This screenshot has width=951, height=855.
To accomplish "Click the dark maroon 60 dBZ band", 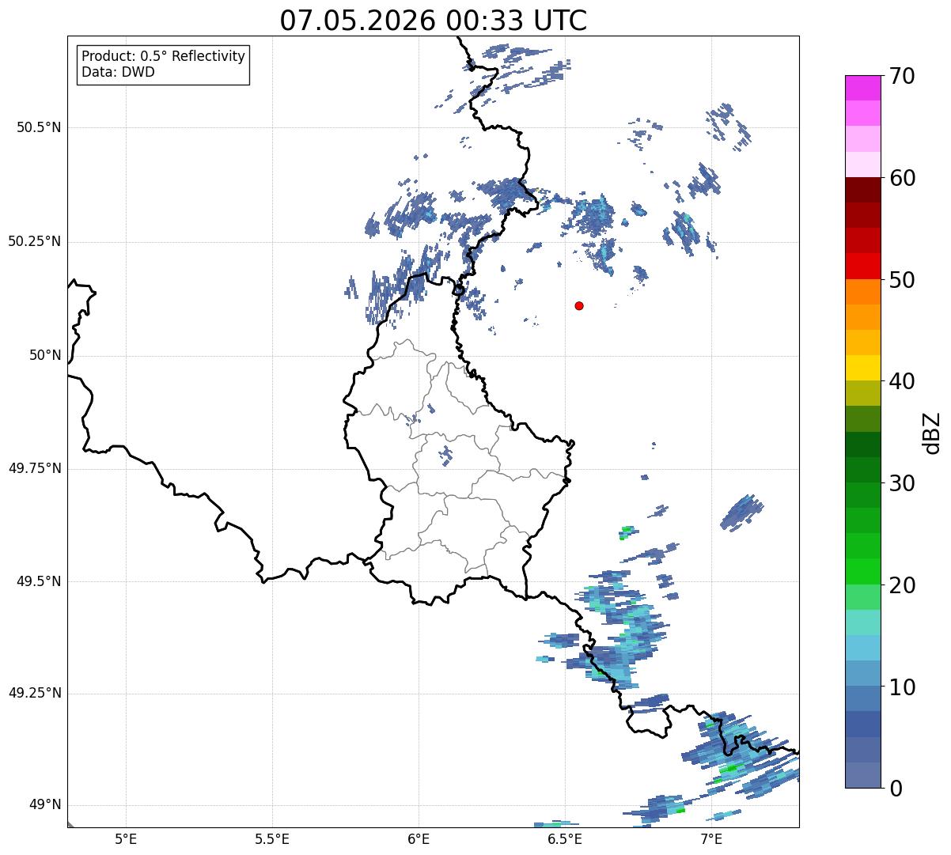I will click(863, 190).
